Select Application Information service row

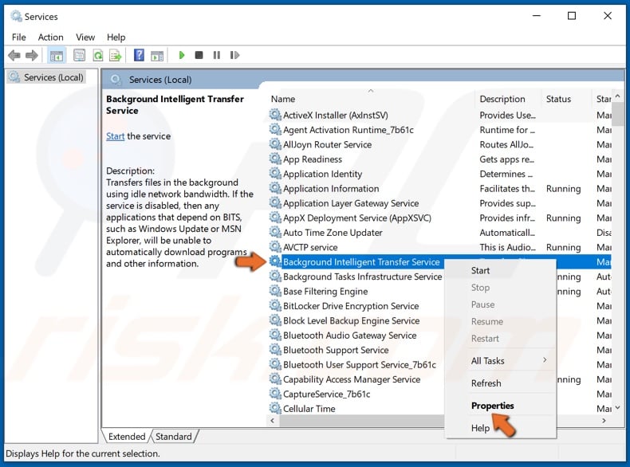click(440, 188)
